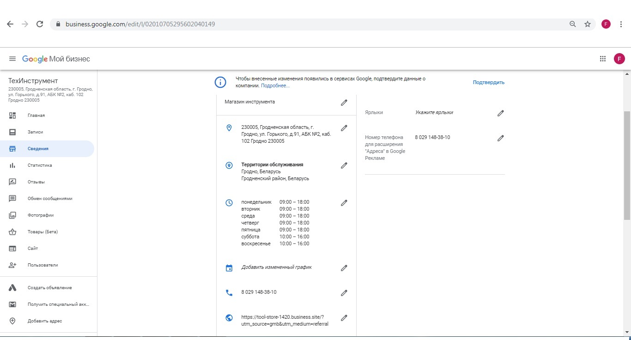631x340 pixels.
Task: Open Обмен сообщениями in sidebar
Action: 47,199
